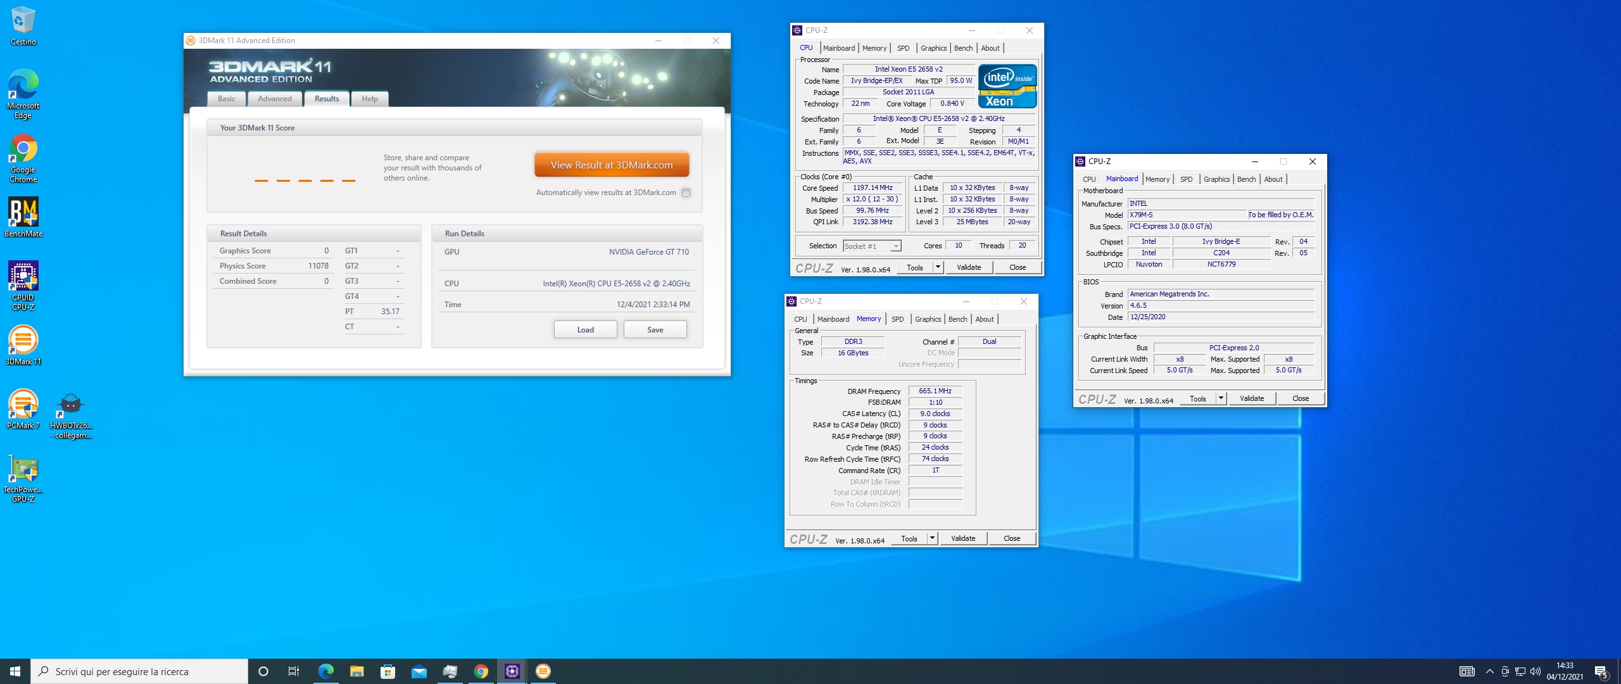Open network status tray icon
The width and height of the screenshot is (1621, 684).
[x=1520, y=671]
